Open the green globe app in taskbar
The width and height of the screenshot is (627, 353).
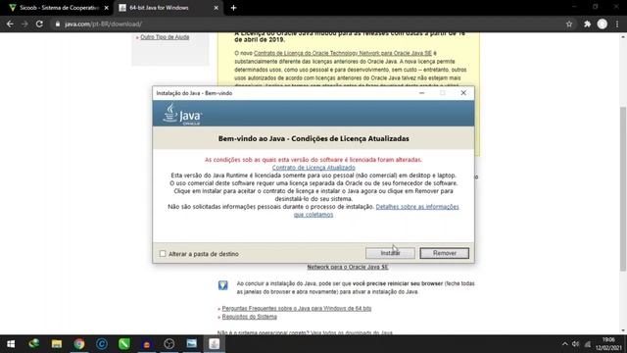click(34, 344)
